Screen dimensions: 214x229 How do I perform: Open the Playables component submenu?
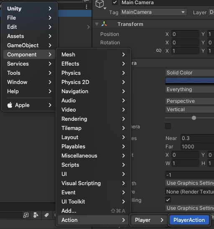(x=93, y=147)
